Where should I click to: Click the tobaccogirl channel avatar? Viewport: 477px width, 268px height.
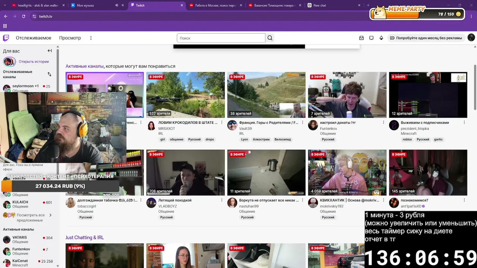[x=70, y=203]
